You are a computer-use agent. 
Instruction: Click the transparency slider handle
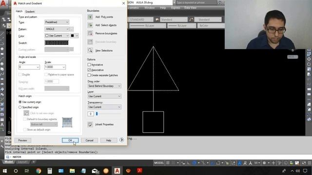[97, 114]
